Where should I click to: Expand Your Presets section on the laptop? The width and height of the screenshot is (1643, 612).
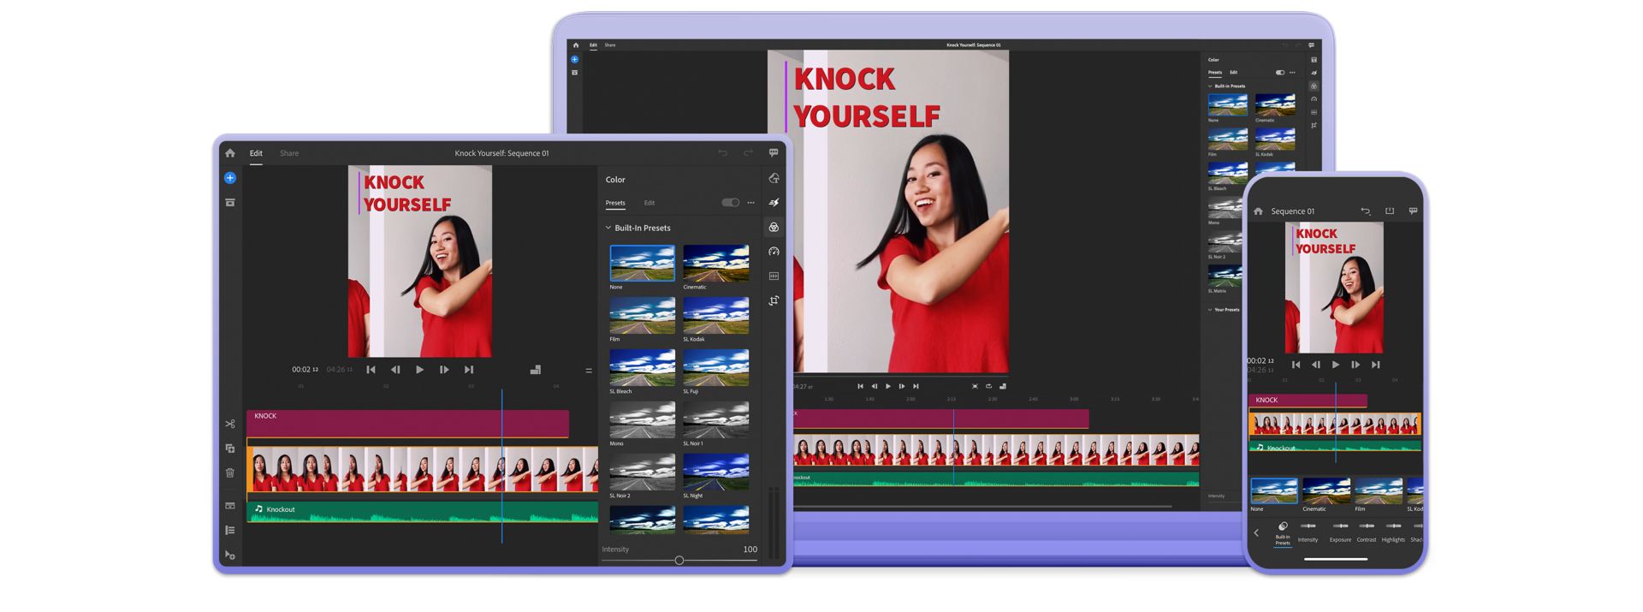pyautogui.click(x=1209, y=310)
